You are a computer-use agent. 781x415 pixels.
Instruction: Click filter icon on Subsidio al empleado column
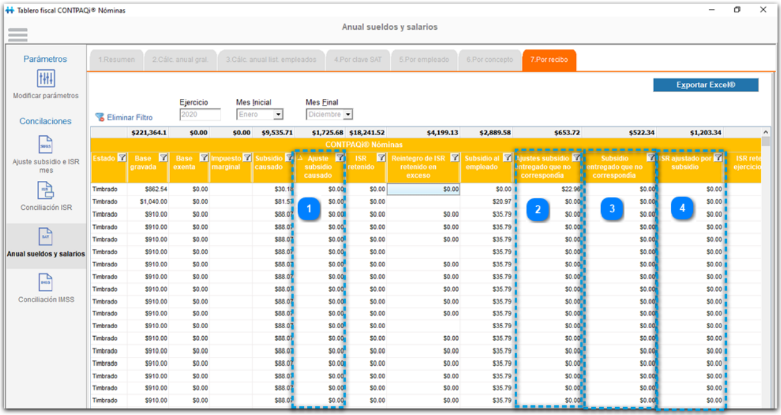tap(507, 158)
